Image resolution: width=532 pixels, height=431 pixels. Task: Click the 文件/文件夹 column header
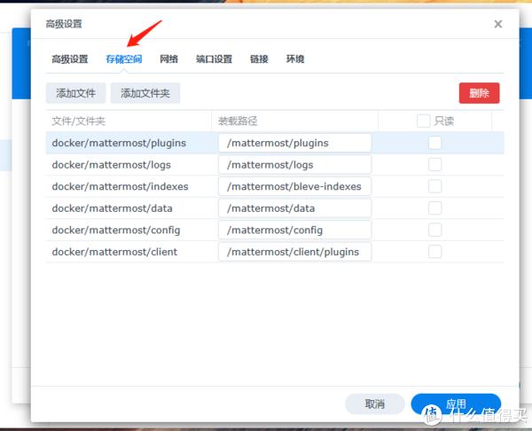[78, 121]
